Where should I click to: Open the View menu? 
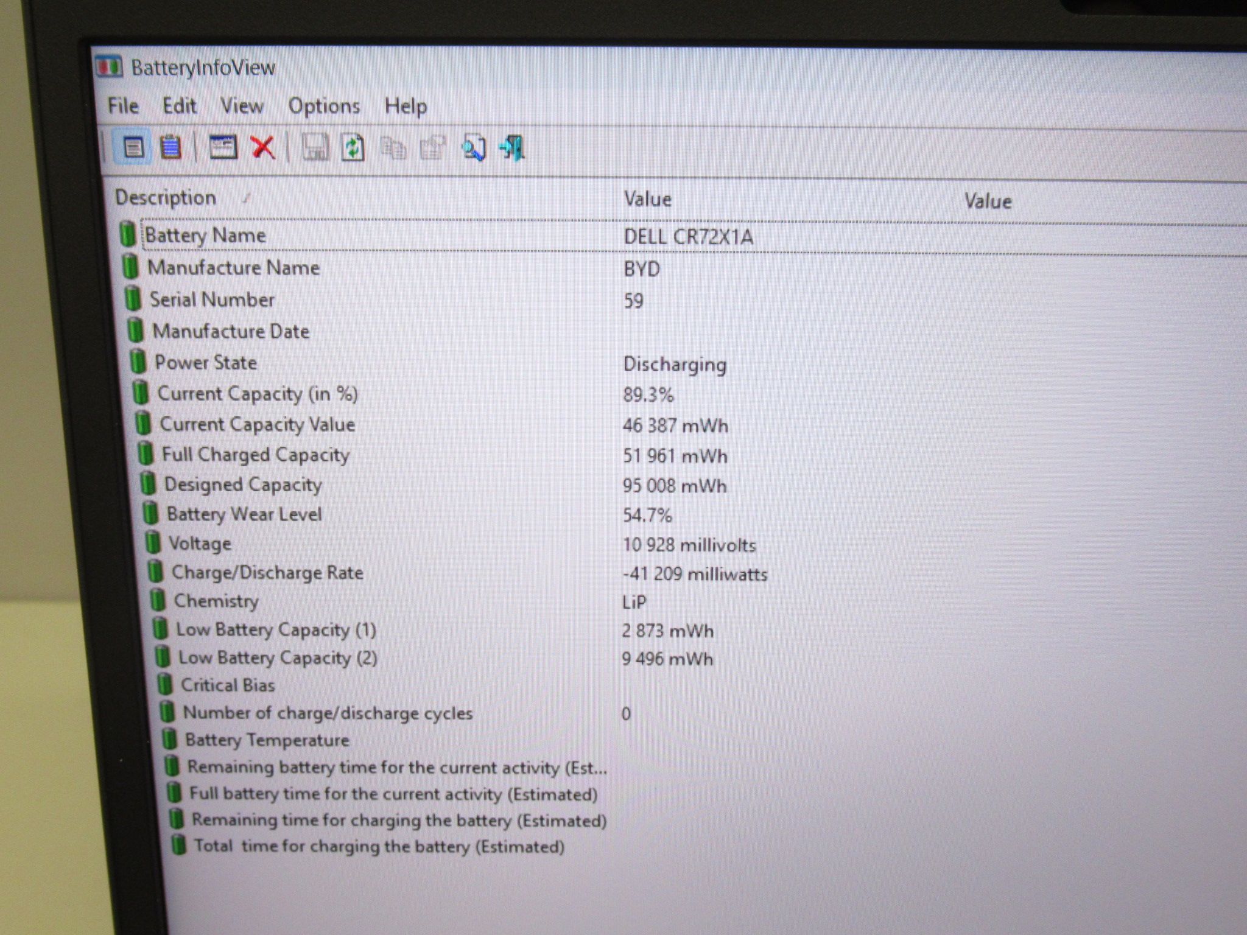click(242, 106)
